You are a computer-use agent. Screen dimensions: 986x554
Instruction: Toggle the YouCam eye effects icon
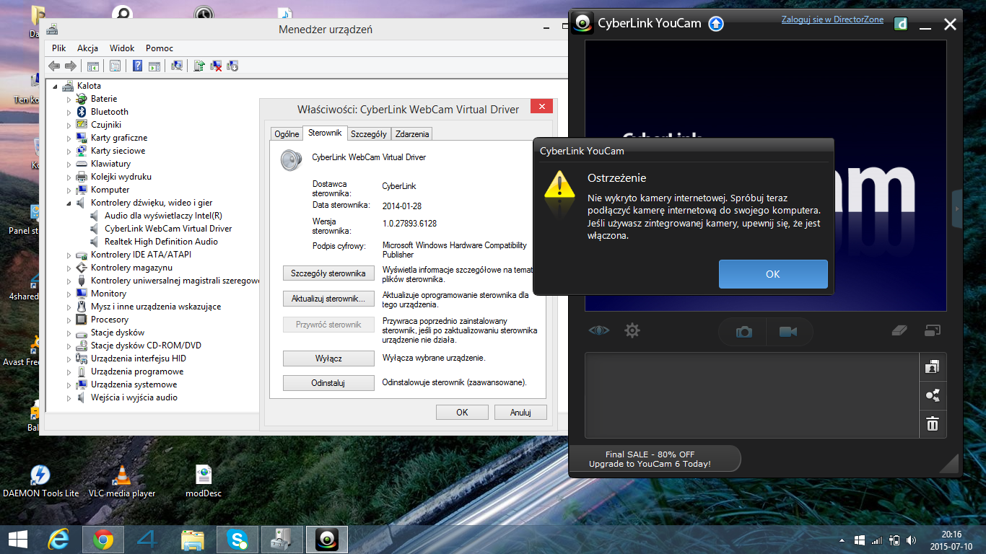[598, 330]
